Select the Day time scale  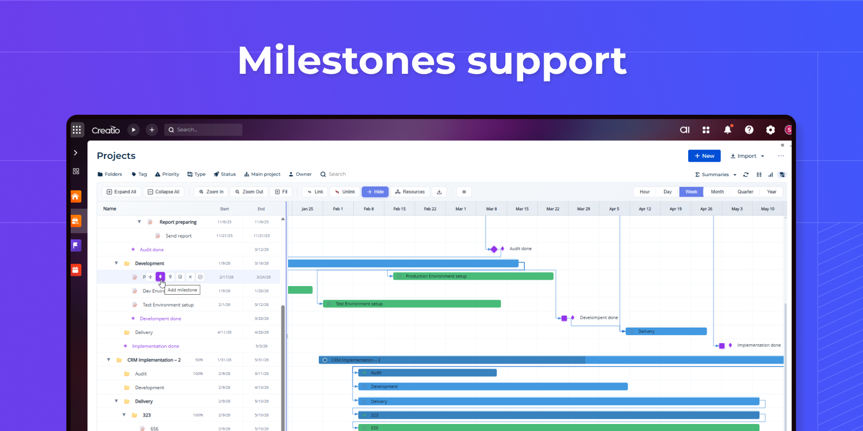668,192
